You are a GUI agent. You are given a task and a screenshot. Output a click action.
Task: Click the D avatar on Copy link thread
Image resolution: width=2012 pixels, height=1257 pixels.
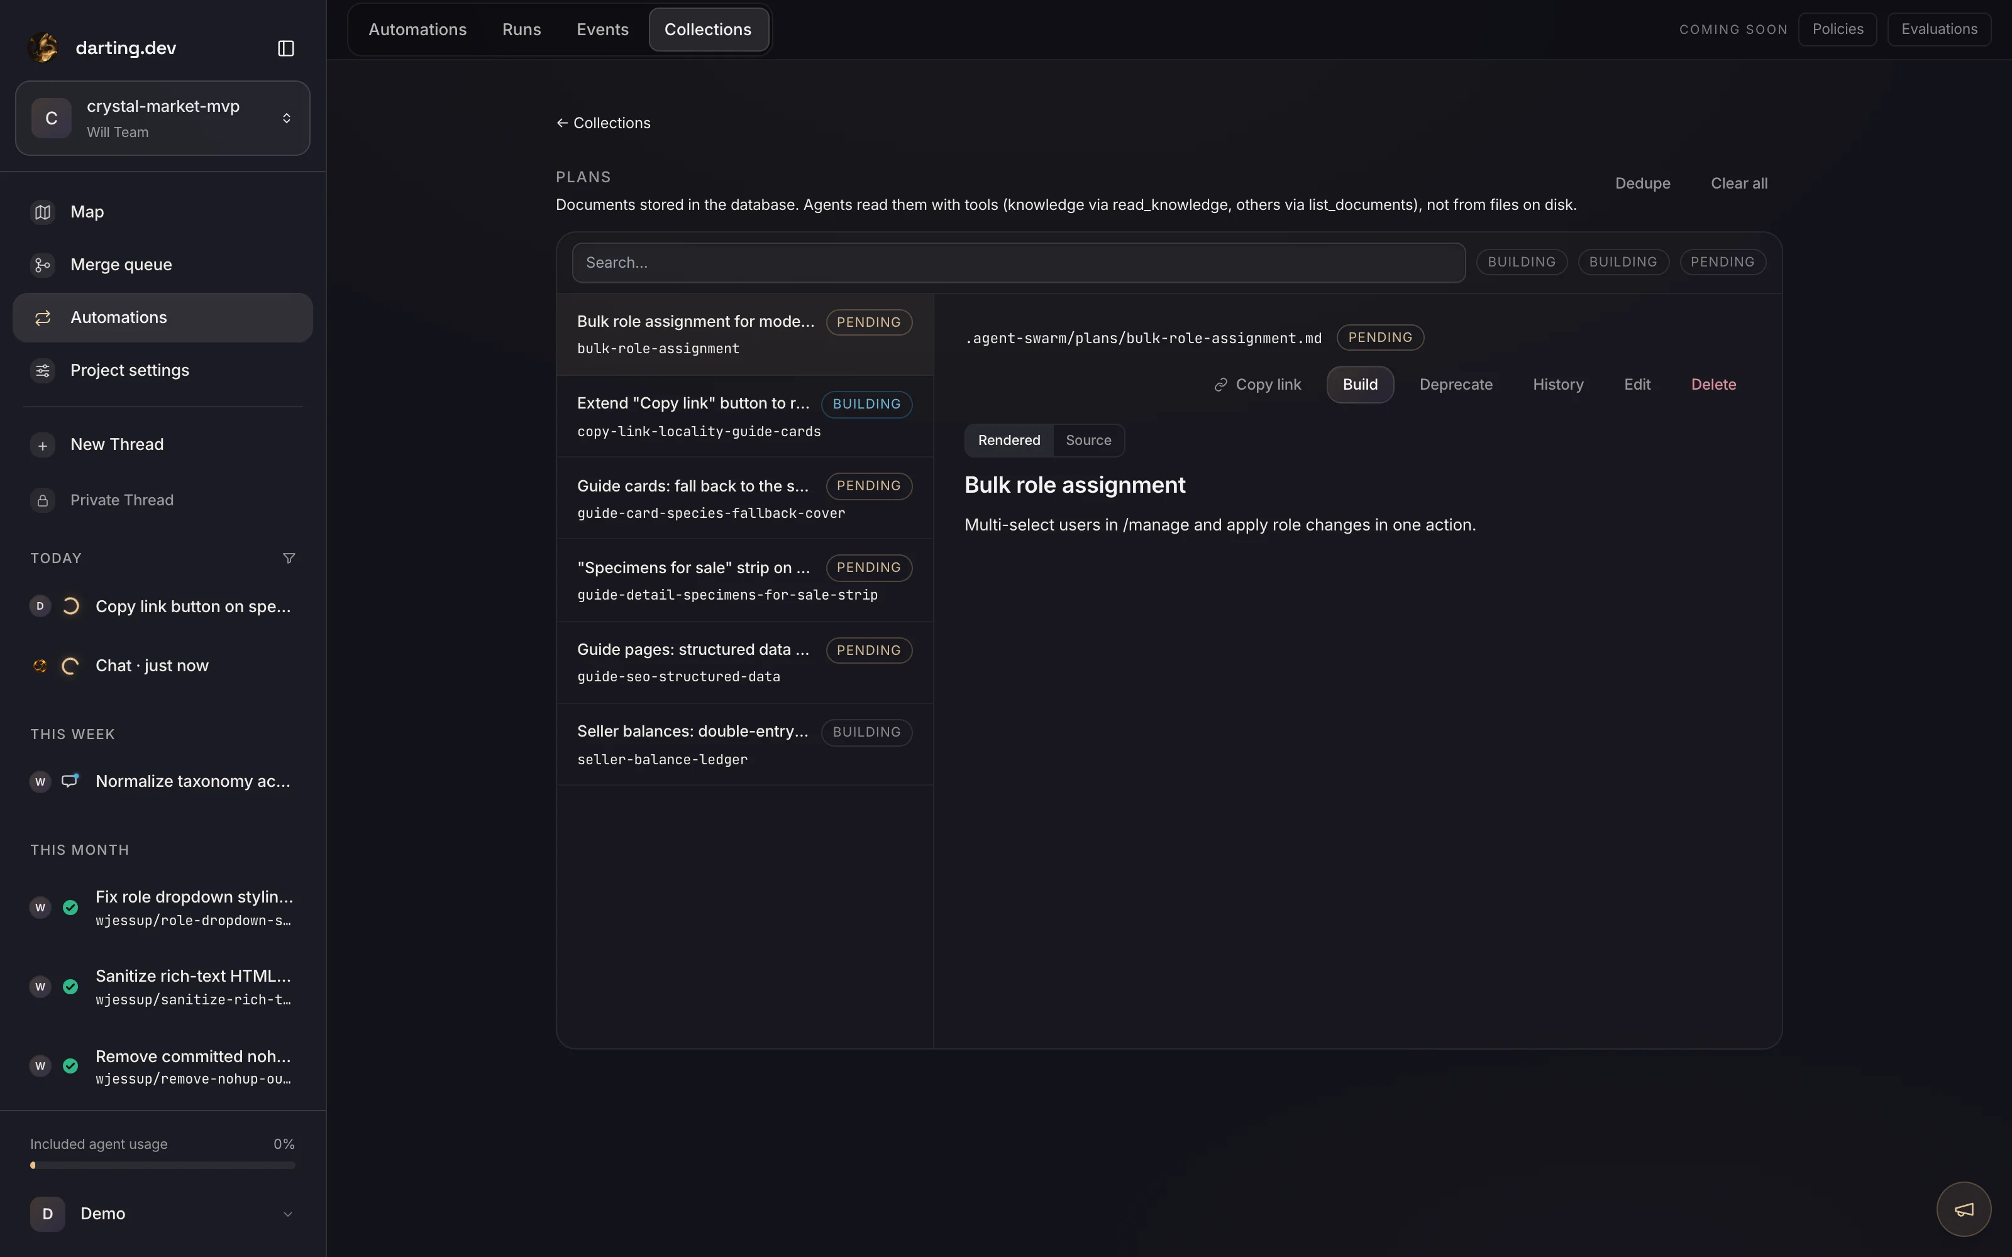point(40,606)
